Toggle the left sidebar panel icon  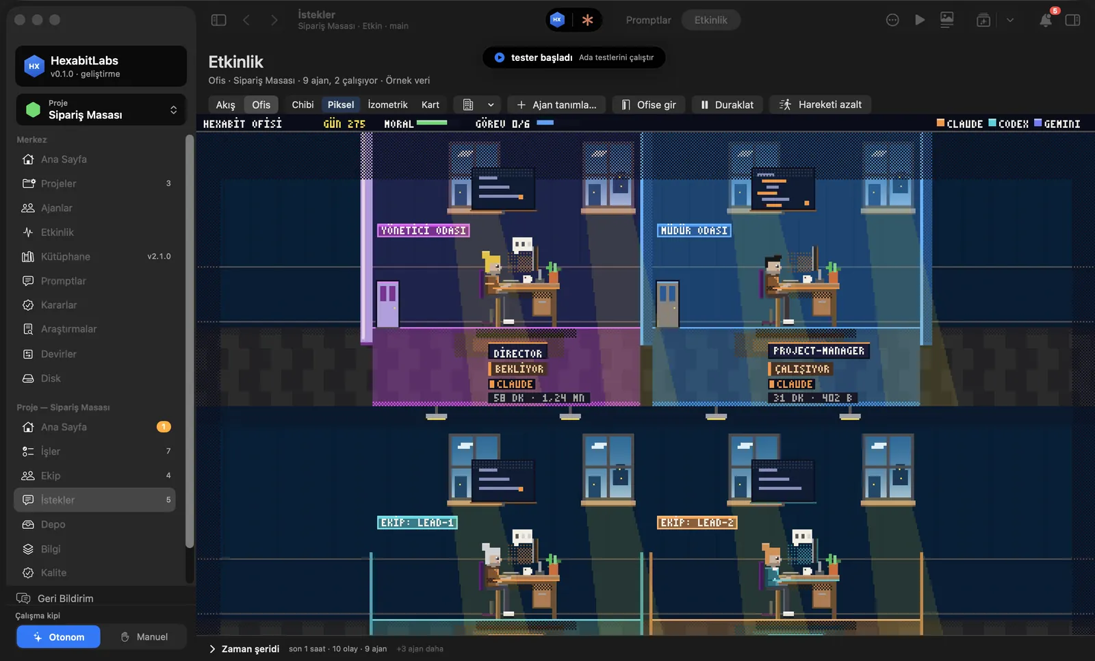coord(219,20)
